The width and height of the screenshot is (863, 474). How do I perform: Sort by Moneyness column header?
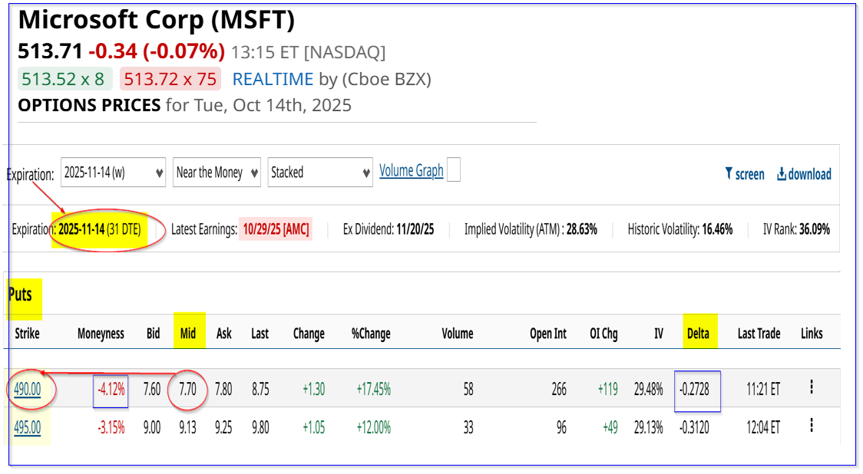click(x=101, y=334)
